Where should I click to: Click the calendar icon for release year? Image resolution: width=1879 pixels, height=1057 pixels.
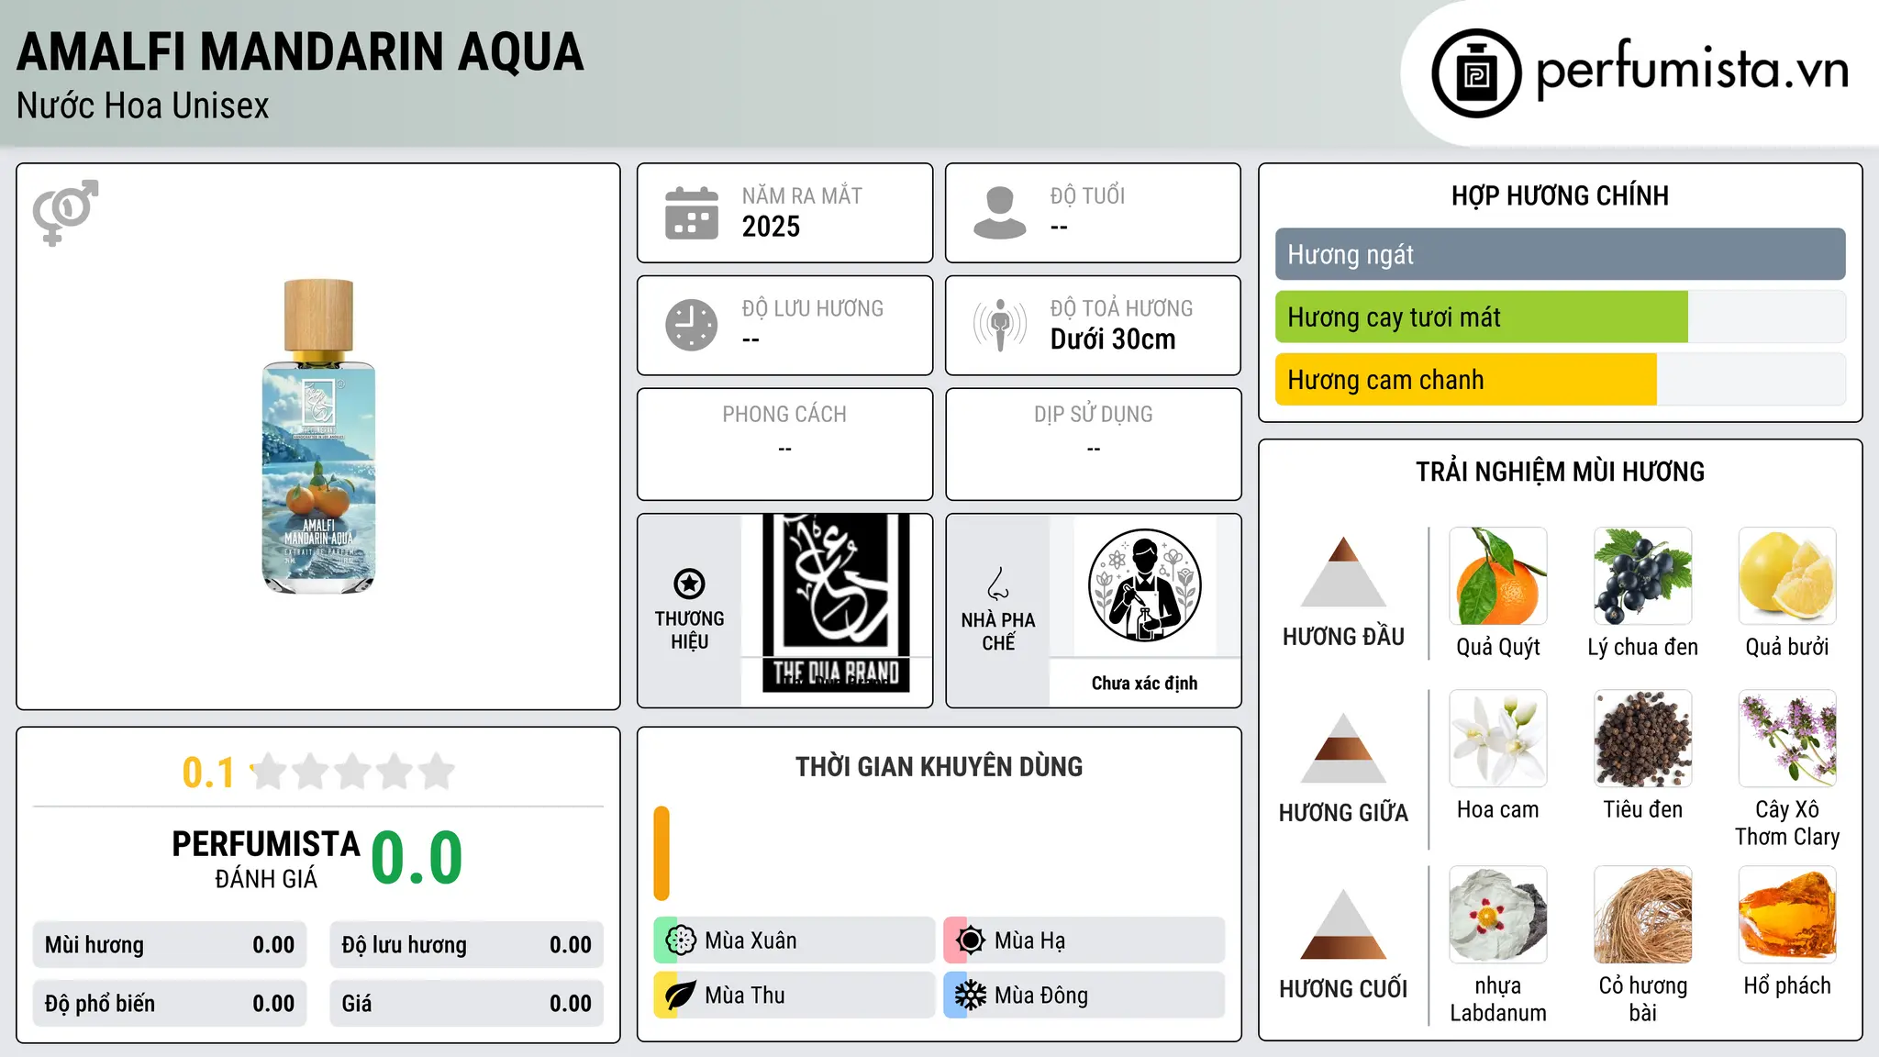pos(692,213)
